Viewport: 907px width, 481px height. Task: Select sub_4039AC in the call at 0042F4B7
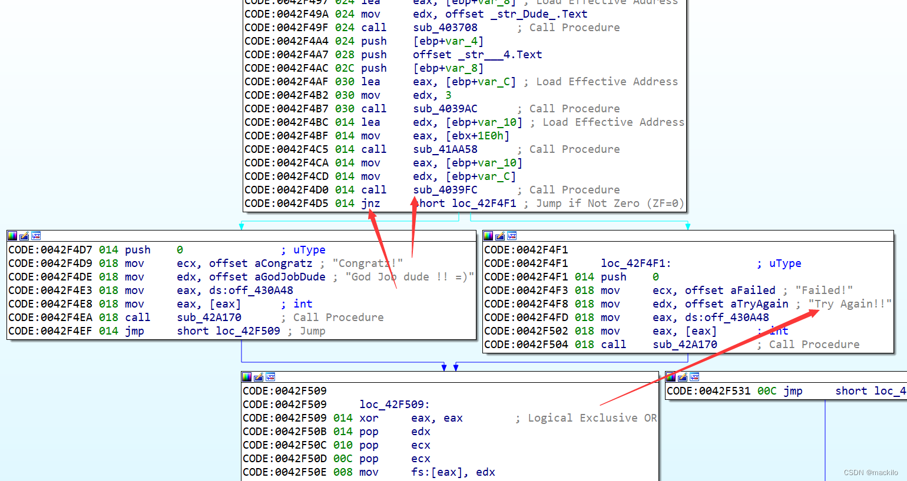445,109
